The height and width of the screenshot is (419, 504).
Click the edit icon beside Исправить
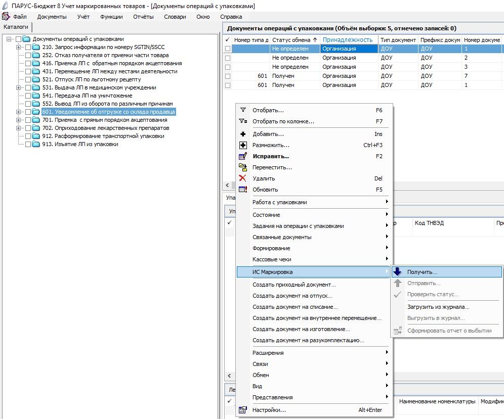[243, 156]
